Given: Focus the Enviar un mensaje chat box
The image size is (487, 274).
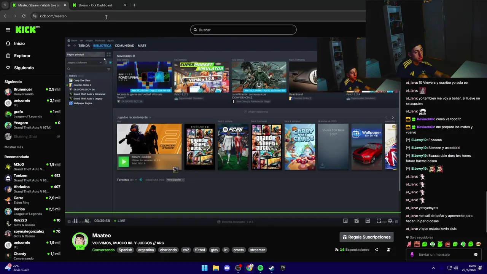Looking at the screenshot, I should click(444, 255).
